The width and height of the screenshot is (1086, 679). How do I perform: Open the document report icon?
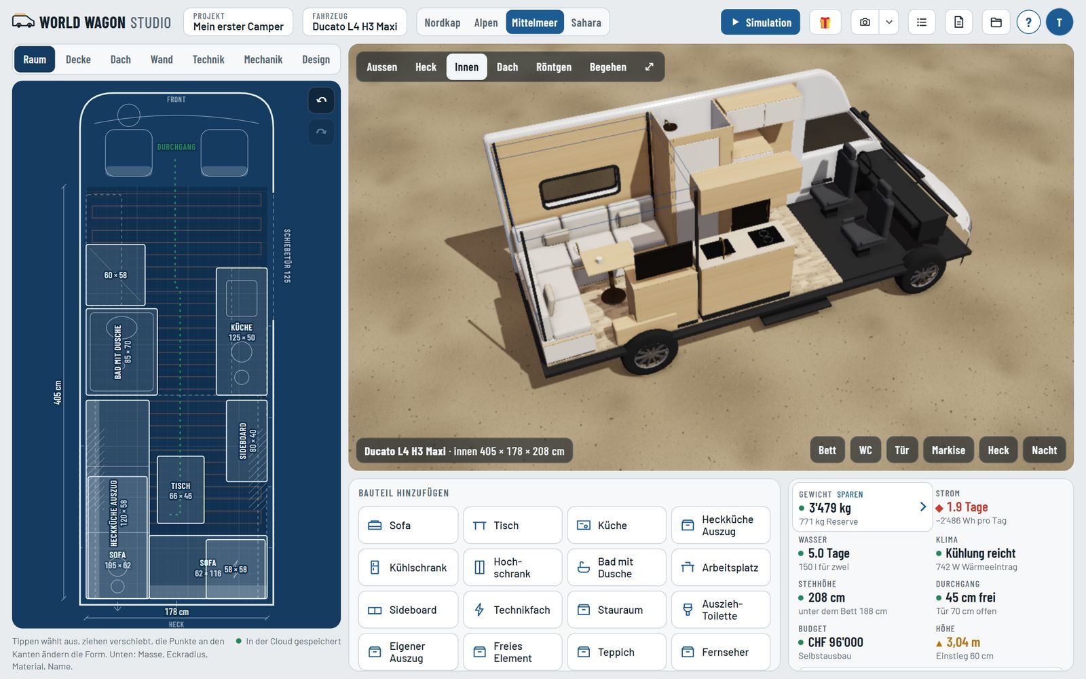(x=958, y=22)
